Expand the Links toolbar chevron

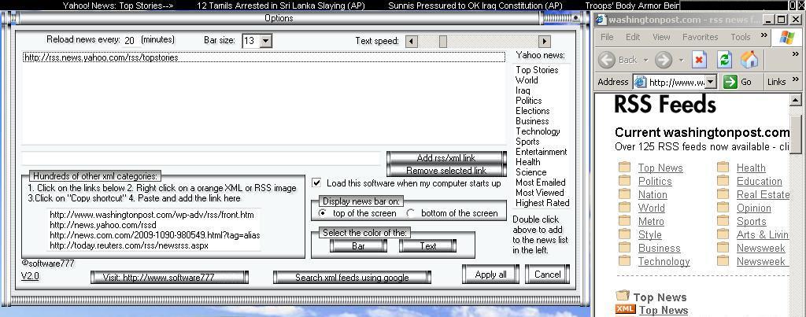click(796, 79)
